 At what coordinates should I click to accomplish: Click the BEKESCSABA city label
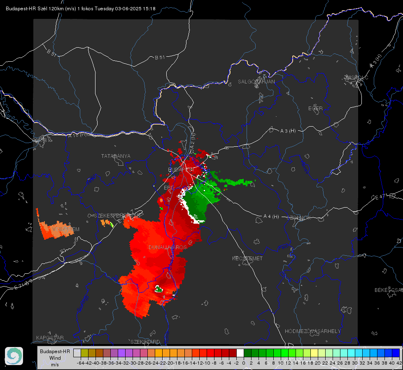389,290
